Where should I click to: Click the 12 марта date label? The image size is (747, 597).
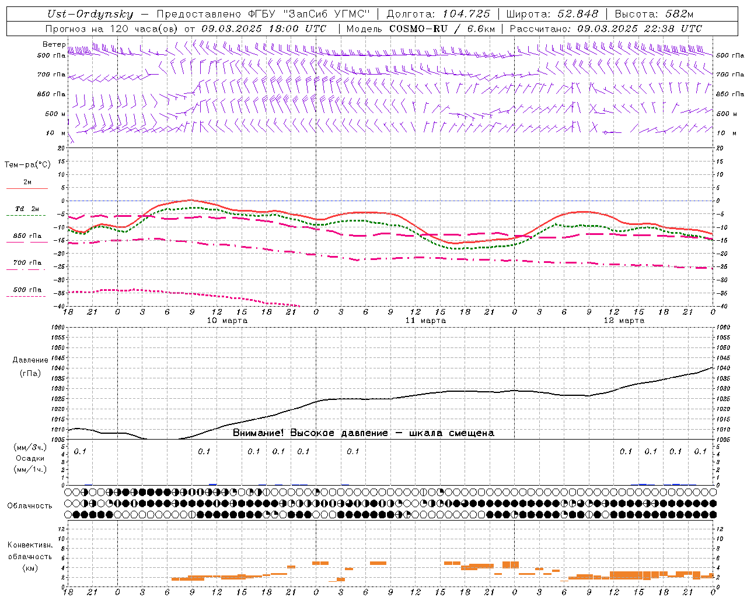(624, 321)
